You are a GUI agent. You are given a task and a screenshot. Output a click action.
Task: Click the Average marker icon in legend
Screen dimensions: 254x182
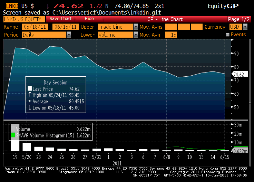30,101
